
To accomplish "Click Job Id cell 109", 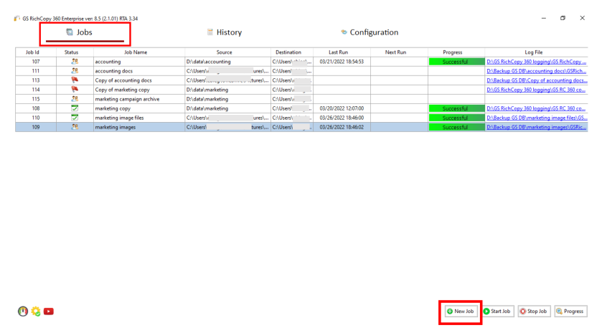I will click(x=36, y=127).
